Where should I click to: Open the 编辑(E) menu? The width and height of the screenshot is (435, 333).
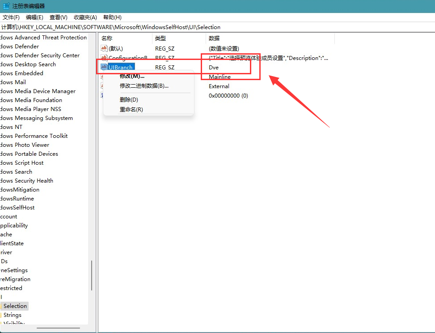pos(34,17)
